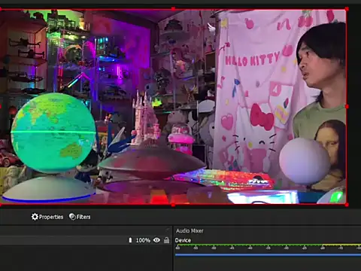Select the Device audio source label
361x271 pixels.
point(183,240)
